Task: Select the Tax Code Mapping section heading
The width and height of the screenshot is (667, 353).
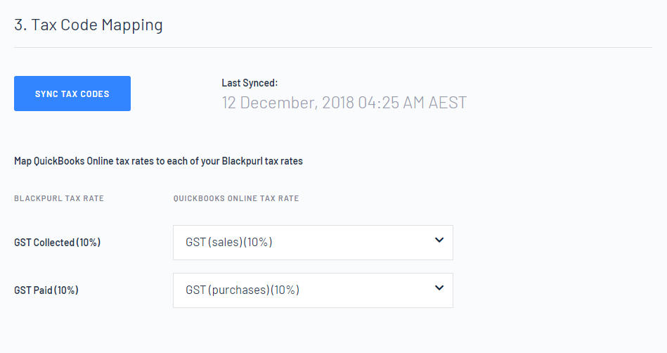Action: click(89, 25)
